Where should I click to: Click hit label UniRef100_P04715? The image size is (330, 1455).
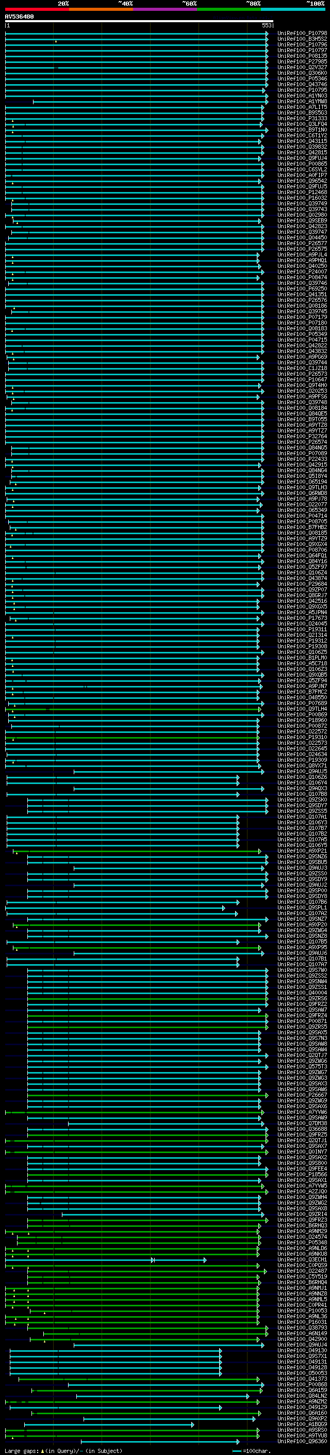pyautogui.click(x=302, y=340)
